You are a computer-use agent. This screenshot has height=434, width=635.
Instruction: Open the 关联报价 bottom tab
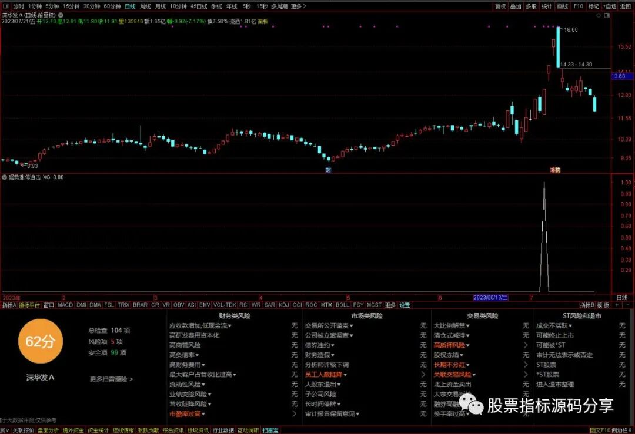pos(23,430)
